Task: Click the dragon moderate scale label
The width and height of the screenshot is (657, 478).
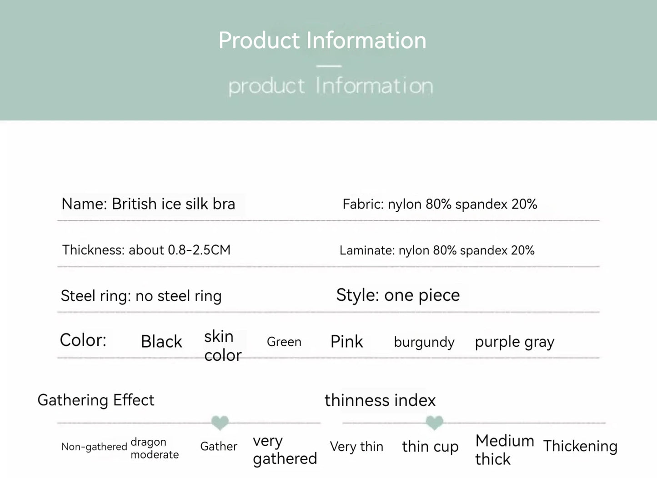Action: click(154, 448)
